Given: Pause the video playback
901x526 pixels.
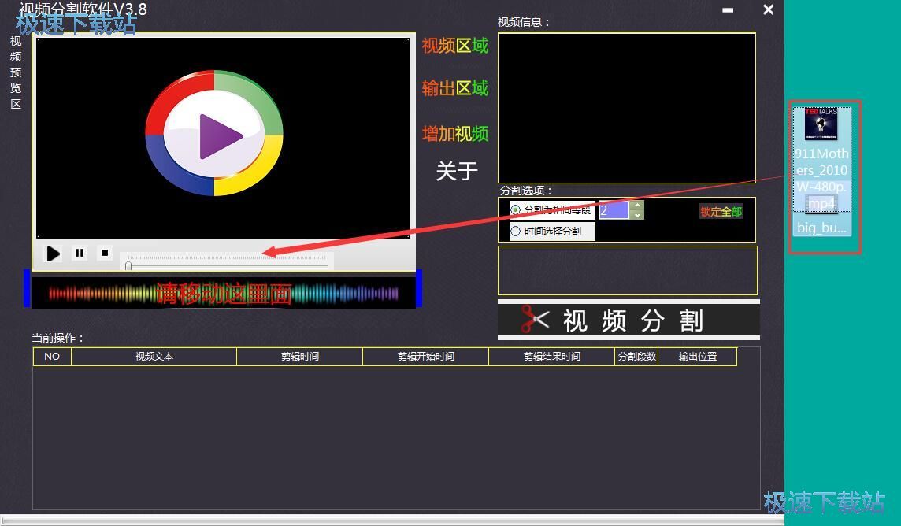Looking at the screenshot, I should [x=80, y=253].
